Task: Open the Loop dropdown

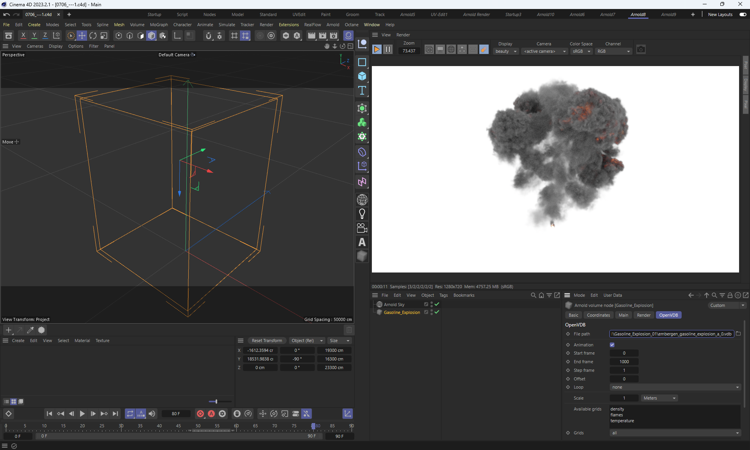Action: tap(675, 387)
